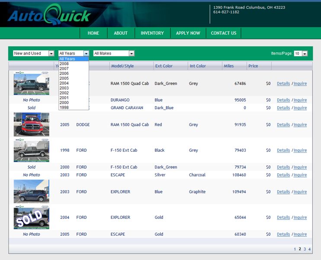Viewport: 321px width, 260px height.
Task: Select 2007 in the year list
Action: click(x=74, y=68)
